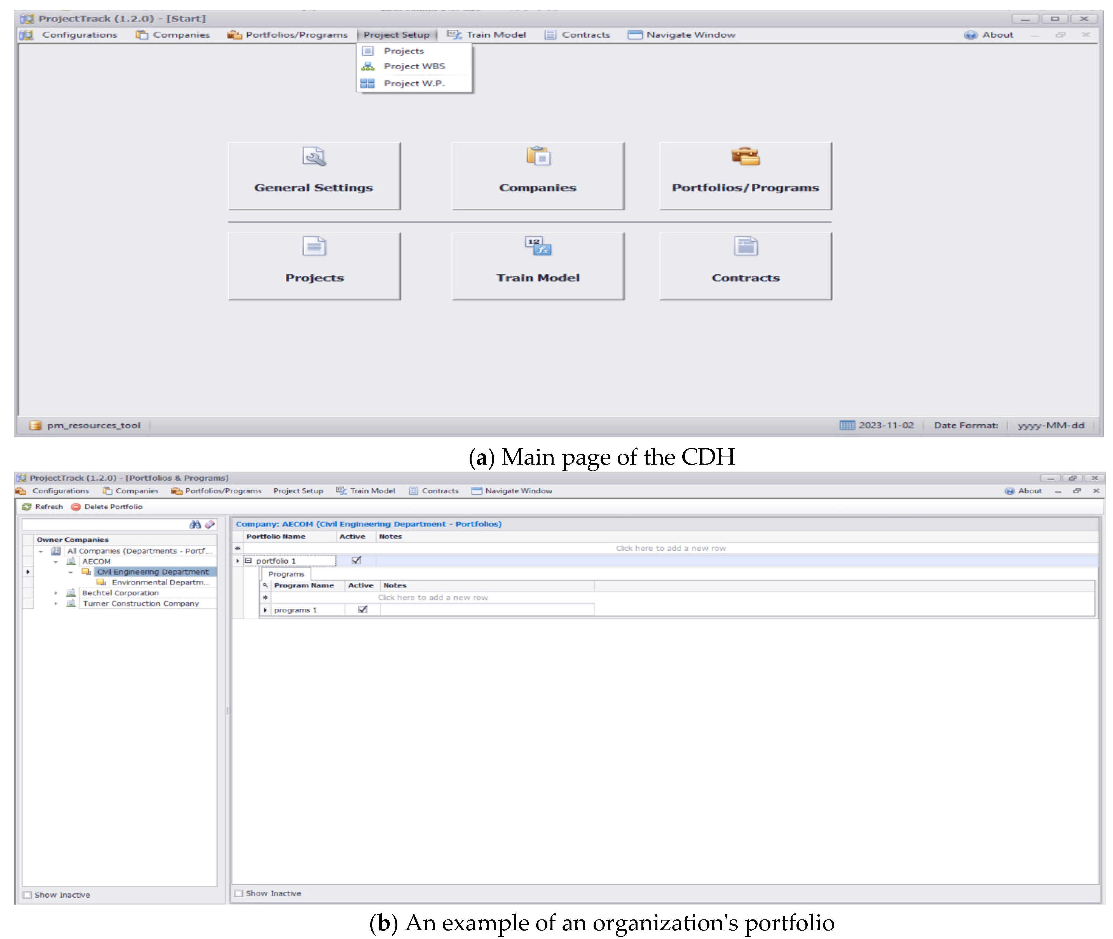This screenshot has width=1113, height=939.
Task: Uncheck Active checkbox for portfolio 1
Action: (356, 561)
